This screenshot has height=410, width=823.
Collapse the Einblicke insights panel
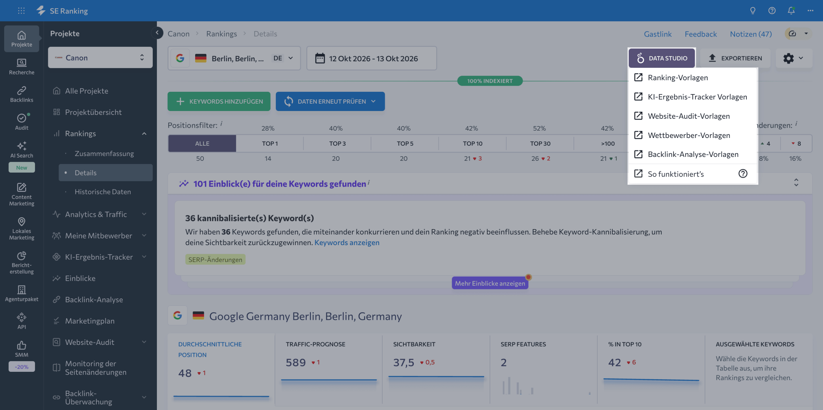coord(796,183)
